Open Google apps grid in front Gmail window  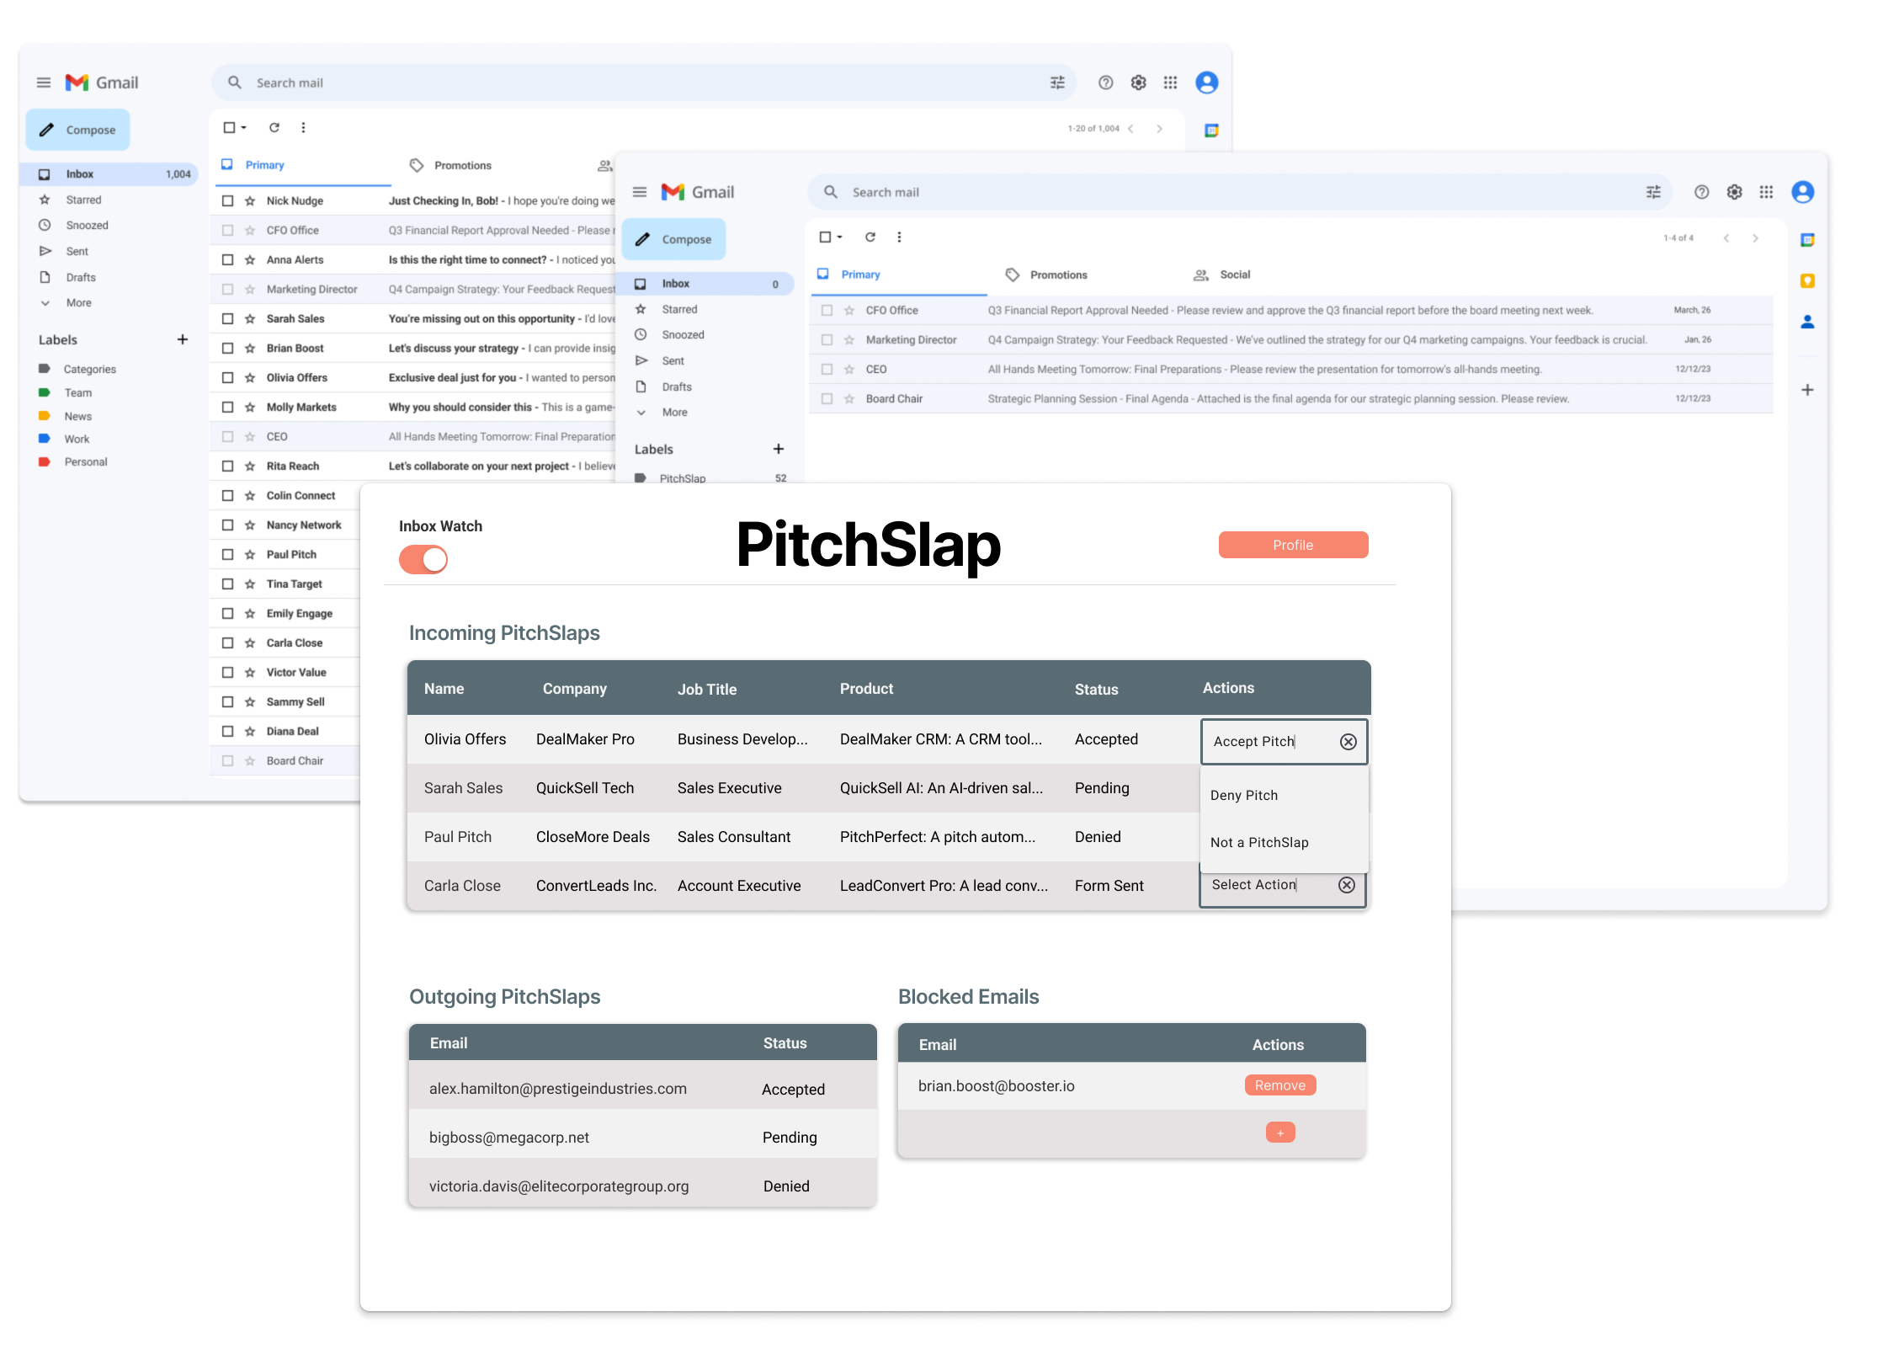[1766, 192]
